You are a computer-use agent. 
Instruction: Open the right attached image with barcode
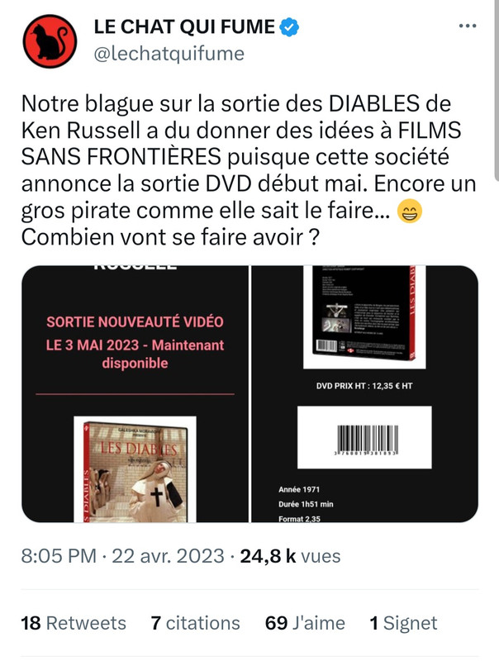point(365,394)
